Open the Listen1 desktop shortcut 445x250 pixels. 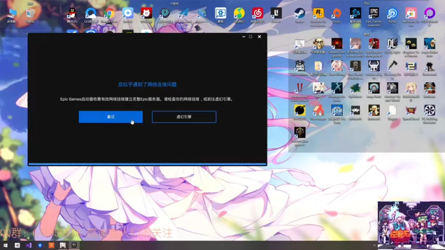(x=276, y=16)
